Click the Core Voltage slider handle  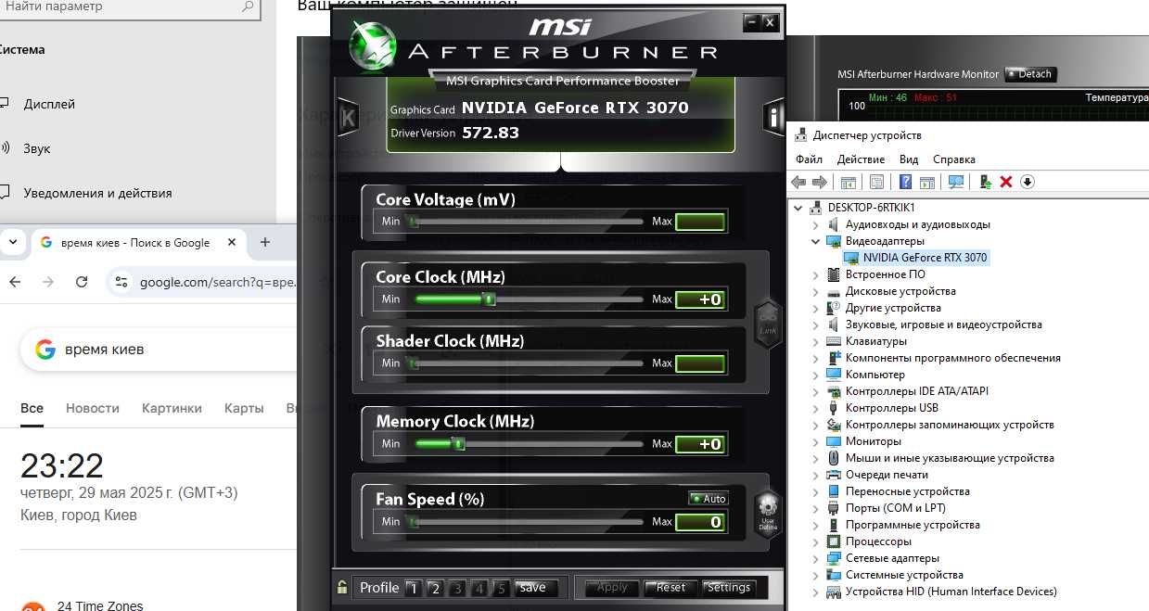(413, 222)
